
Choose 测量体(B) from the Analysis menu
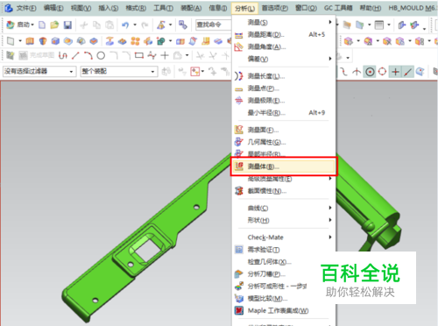[x=283, y=167]
